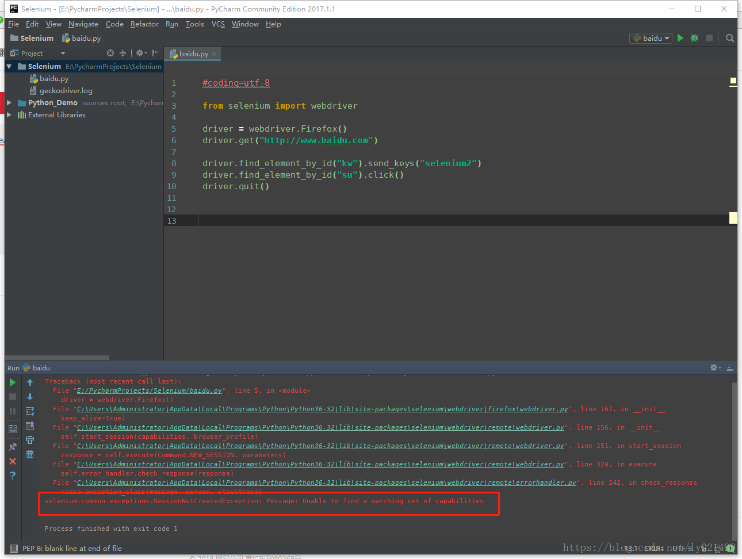Open the Refactor menu
742x559 pixels.
pos(144,24)
